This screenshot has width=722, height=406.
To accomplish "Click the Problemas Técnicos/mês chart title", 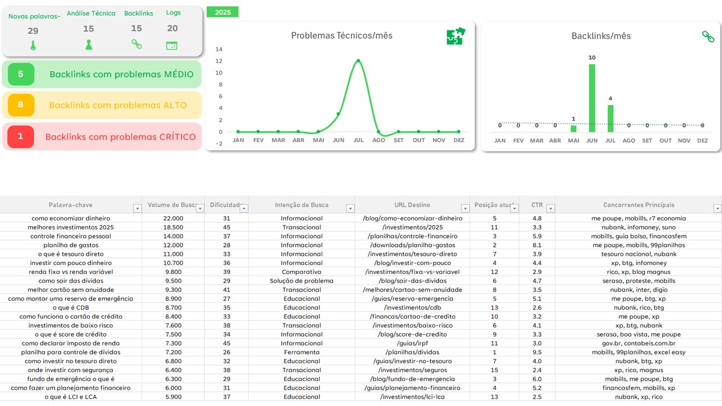I will (342, 36).
